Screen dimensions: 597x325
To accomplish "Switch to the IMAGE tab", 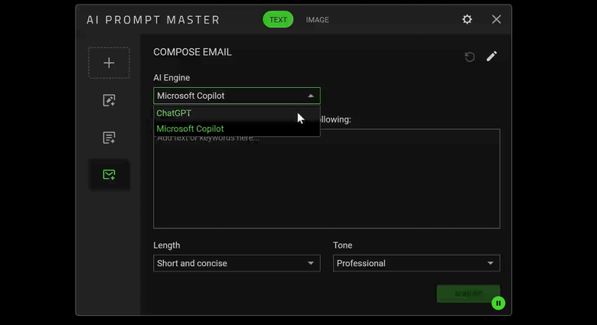I will [317, 20].
